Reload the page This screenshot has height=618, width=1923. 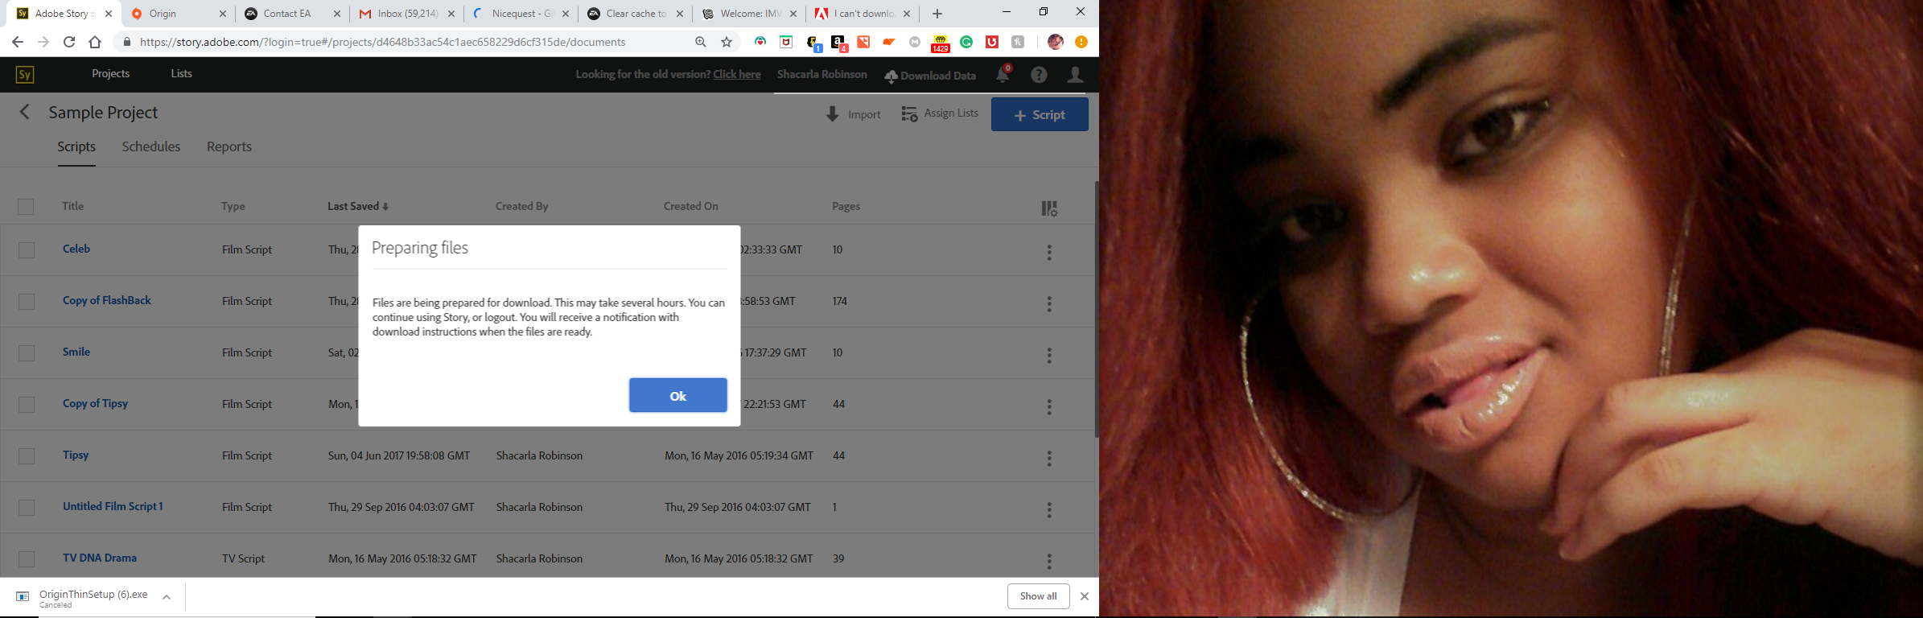pyautogui.click(x=69, y=42)
